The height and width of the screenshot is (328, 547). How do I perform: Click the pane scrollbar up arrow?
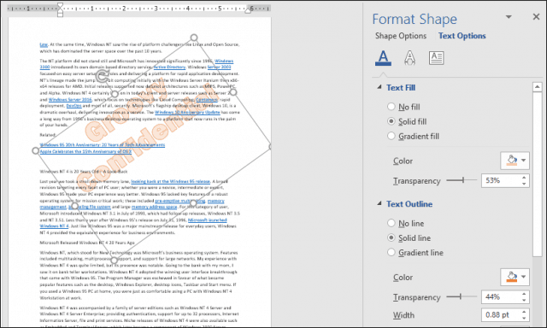538,86
